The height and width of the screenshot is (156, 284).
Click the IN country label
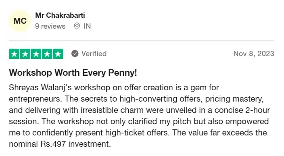pos(87,26)
